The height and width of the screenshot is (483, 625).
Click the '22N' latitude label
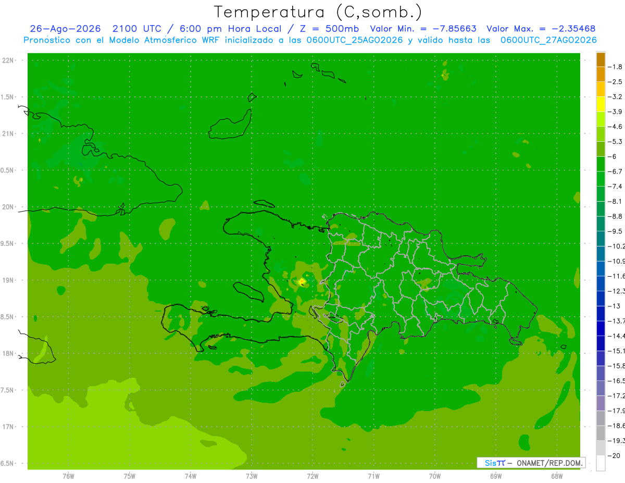click(8, 60)
